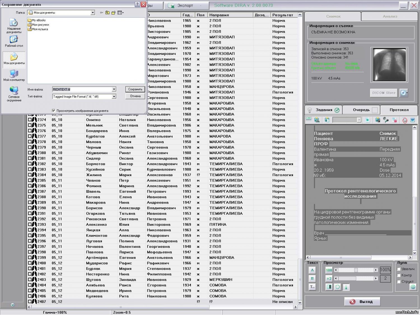Click the microphone voice recording icon
This screenshot has width=420, height=315.
tap(386, 120)
